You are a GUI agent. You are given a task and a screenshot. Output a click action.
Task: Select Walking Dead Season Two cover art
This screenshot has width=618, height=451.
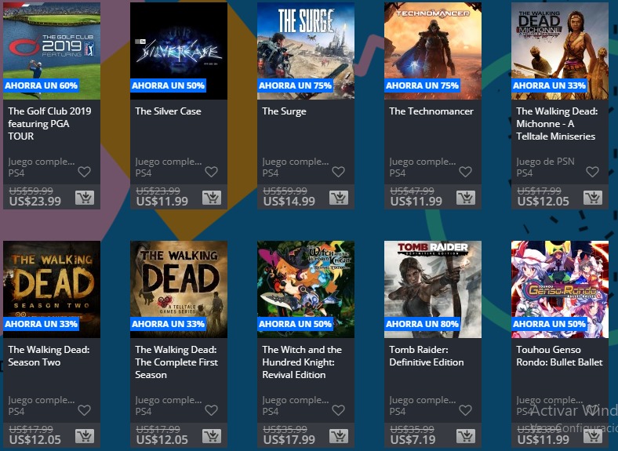click(x=52, y=289)
